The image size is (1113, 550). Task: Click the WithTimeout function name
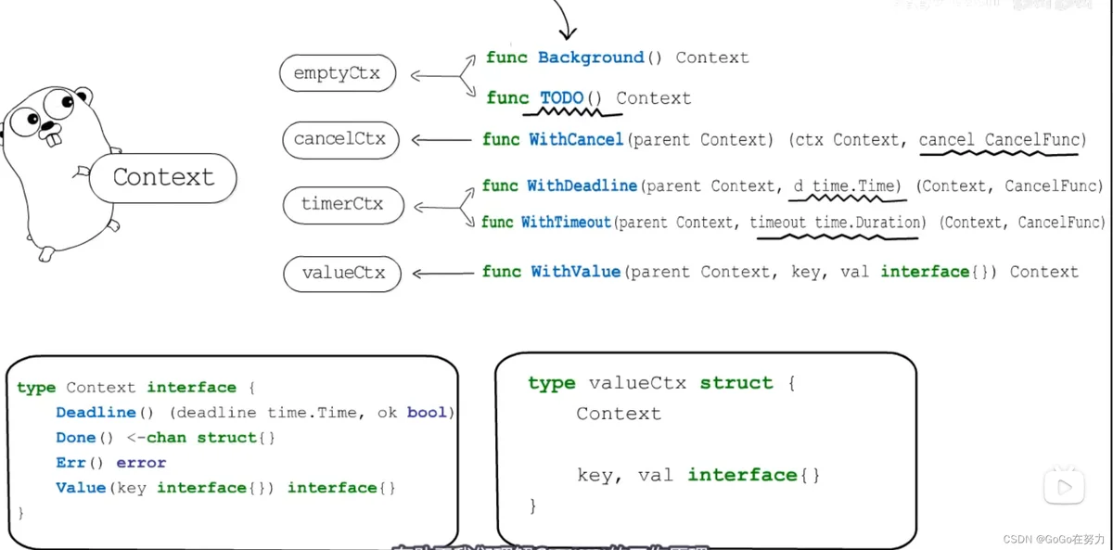[567, 223]
